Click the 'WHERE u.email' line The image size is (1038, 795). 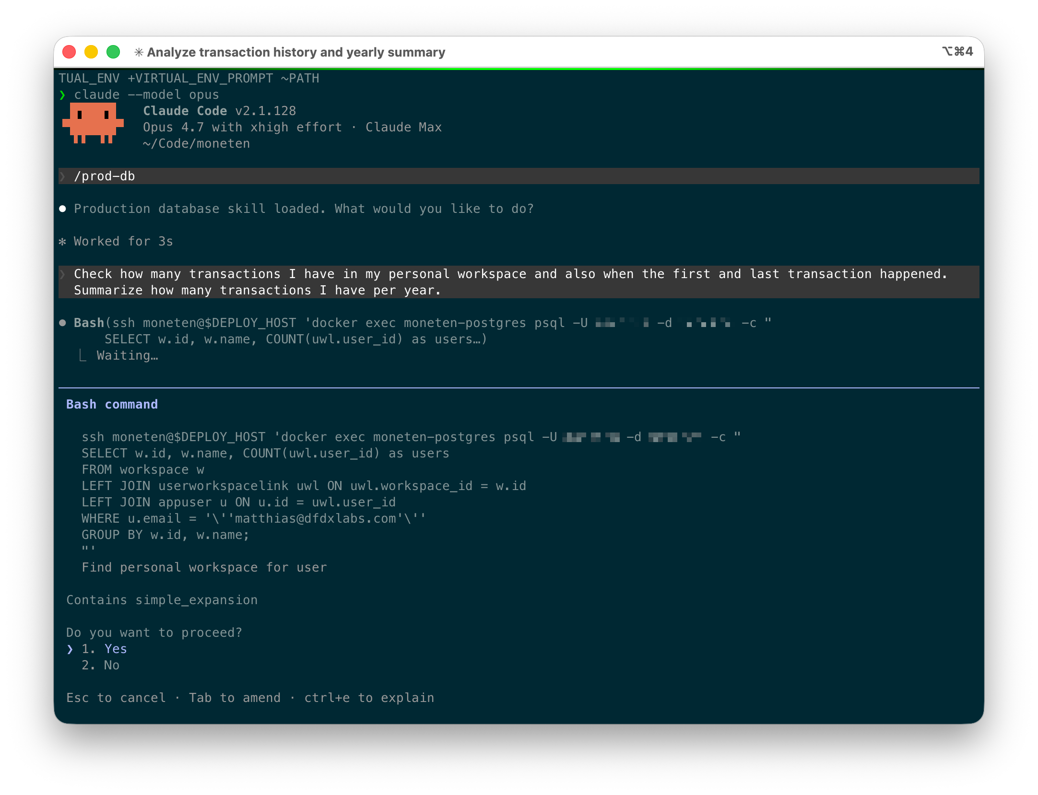click(x=253, y=518)
